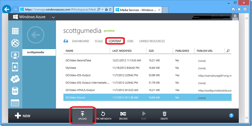Click the browser address bar URL
The image size is (252, 126).
(x=60, y=10)
